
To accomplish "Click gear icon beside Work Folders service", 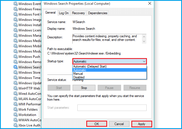I will 15,109.
